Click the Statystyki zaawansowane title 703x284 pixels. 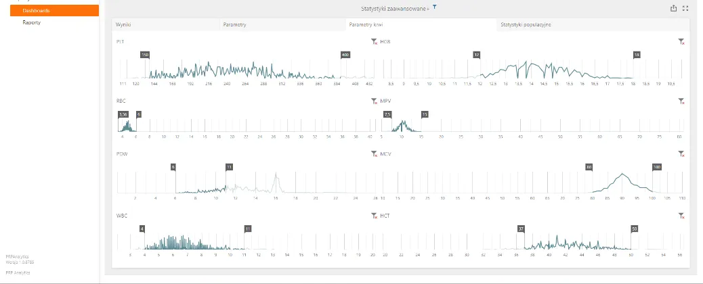click(395, 9)
